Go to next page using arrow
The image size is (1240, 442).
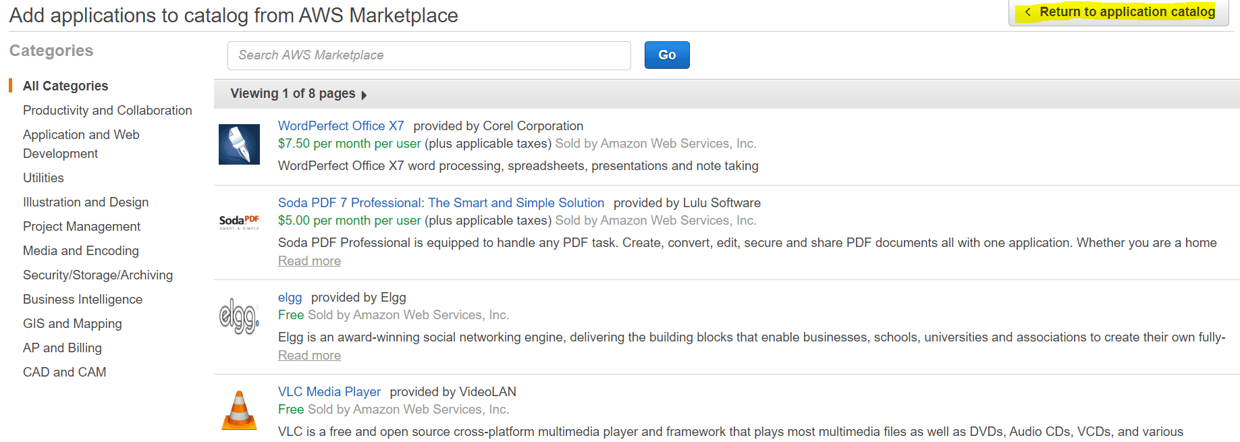pos(365,95)
